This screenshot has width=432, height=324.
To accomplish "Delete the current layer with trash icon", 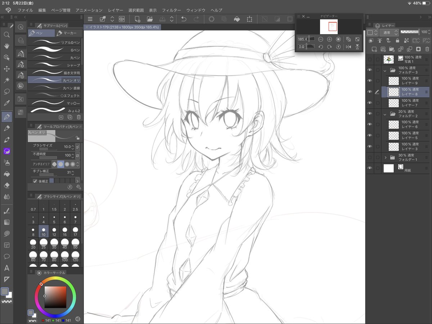I will click(427, 48).
